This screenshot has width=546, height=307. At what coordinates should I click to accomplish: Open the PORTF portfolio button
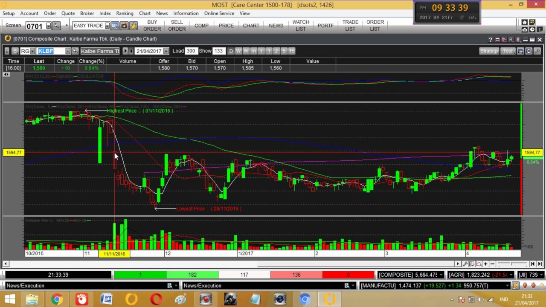(325, 26)
